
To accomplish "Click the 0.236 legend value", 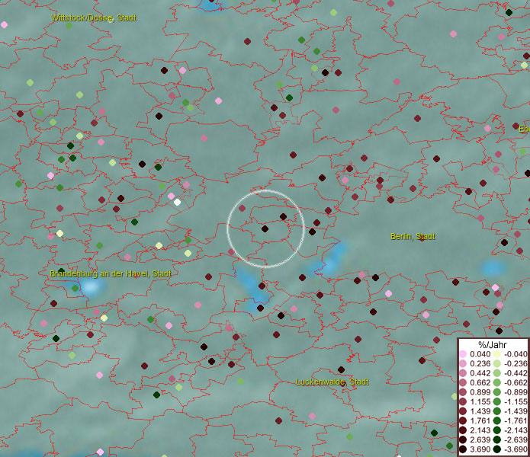I will (x=480, y=363).
